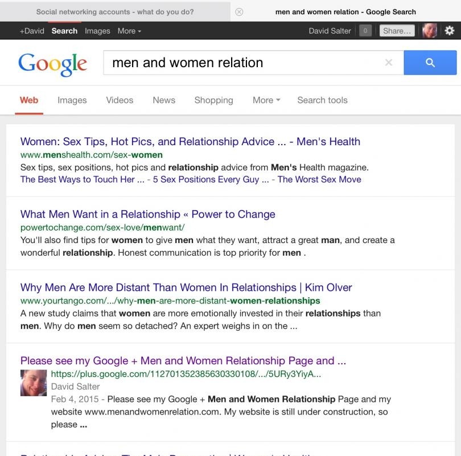461x456 pixels.
Task: Click the blue magnifier search button
Action: (430, 63)
